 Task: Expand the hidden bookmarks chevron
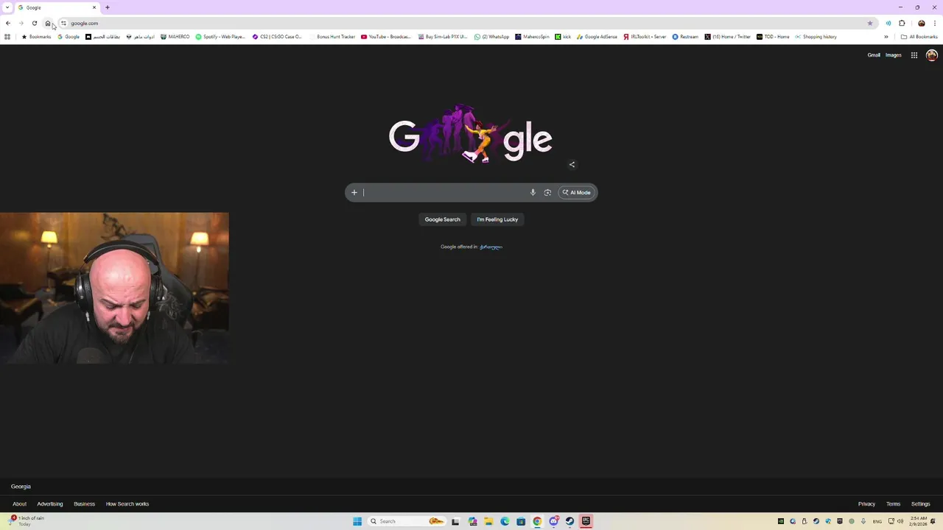886,37
